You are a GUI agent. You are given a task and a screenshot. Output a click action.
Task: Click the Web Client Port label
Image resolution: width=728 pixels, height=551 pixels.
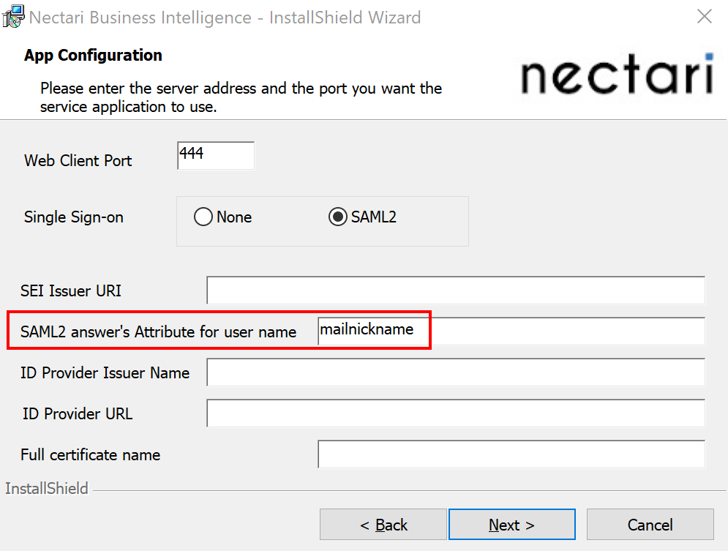click(78, 161)
